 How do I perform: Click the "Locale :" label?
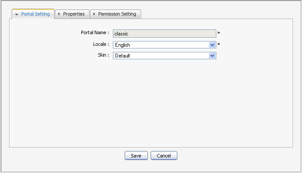[x=101, y=44]
